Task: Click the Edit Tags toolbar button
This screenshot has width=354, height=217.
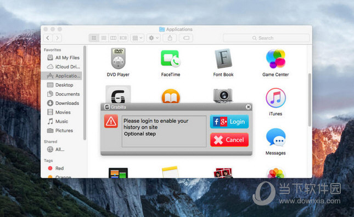Action: coord(186,38)
